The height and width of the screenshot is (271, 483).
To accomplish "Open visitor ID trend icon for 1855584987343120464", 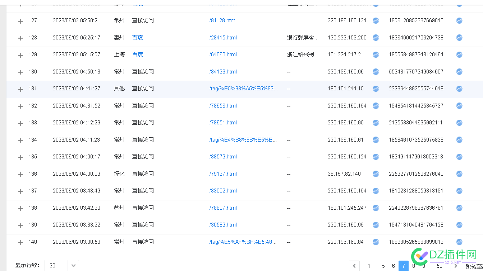I will point(459,54).
